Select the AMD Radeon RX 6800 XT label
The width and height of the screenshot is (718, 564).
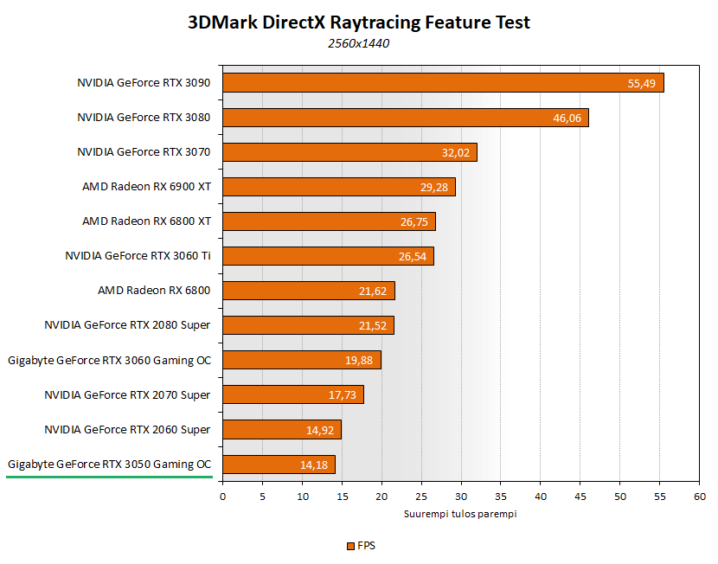pyautogui.click(x=146, y=221)
